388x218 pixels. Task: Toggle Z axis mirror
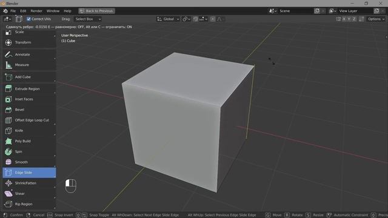pos(354,19)
